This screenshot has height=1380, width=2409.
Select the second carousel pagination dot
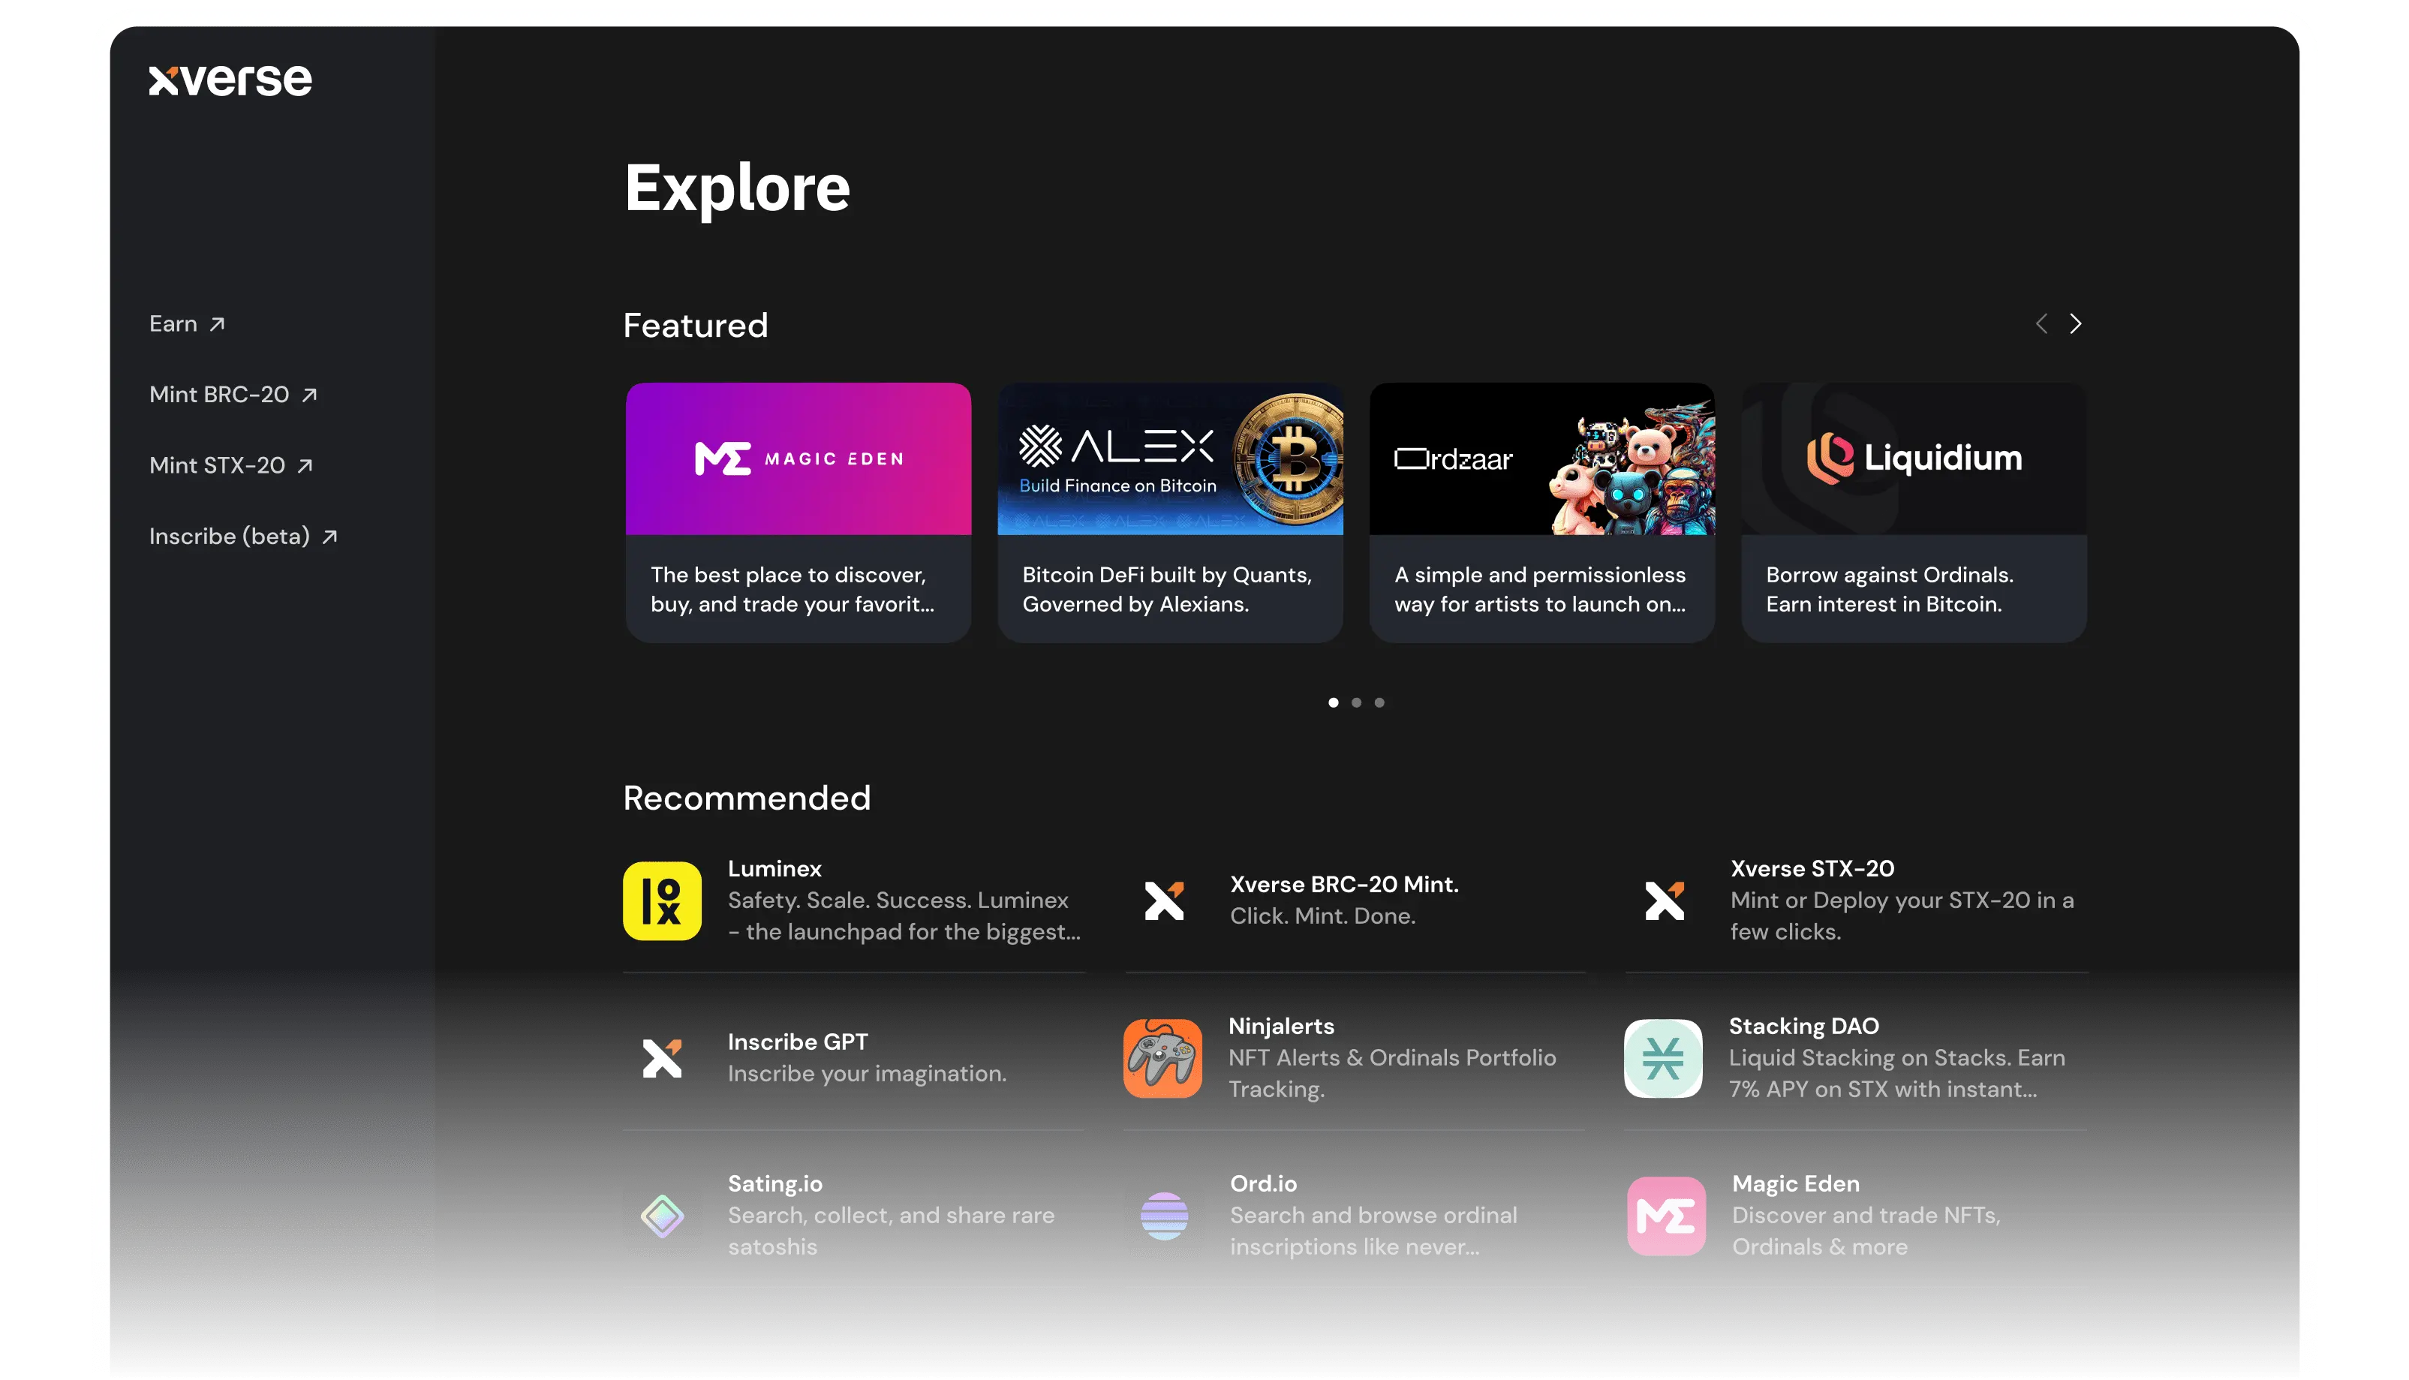coord(1356,702)
